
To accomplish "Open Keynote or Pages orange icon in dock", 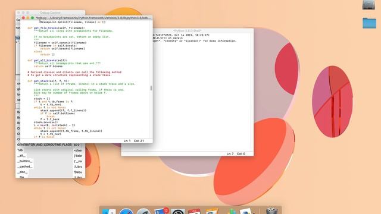I will point(212,211).
